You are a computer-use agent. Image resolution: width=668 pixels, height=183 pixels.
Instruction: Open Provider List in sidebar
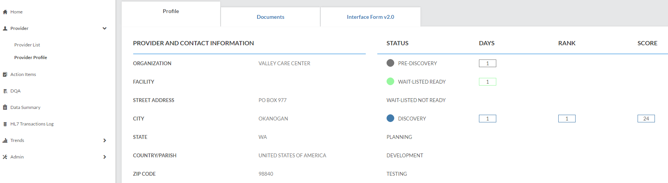27,45
